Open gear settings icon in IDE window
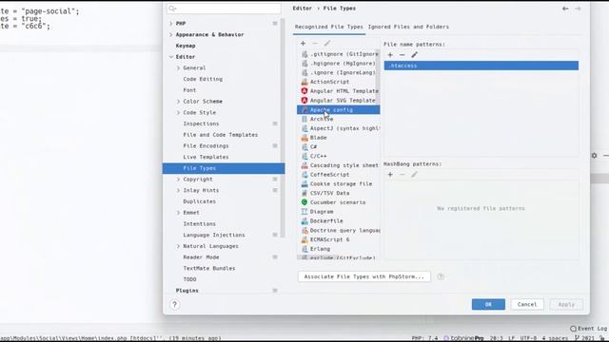This screenshot has width=609, height=342. tap(594, 156)
